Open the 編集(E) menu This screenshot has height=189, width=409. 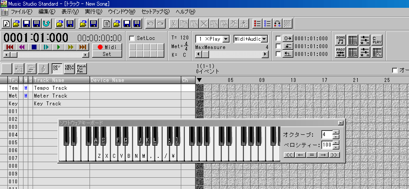tap(47, 12)
